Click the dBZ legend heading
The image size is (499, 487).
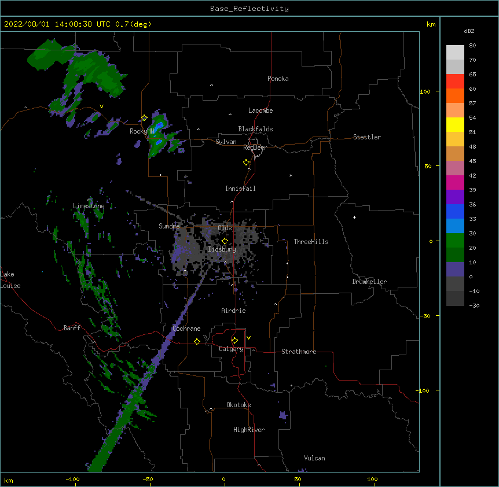pyautogui.click(x=469, y=31)
